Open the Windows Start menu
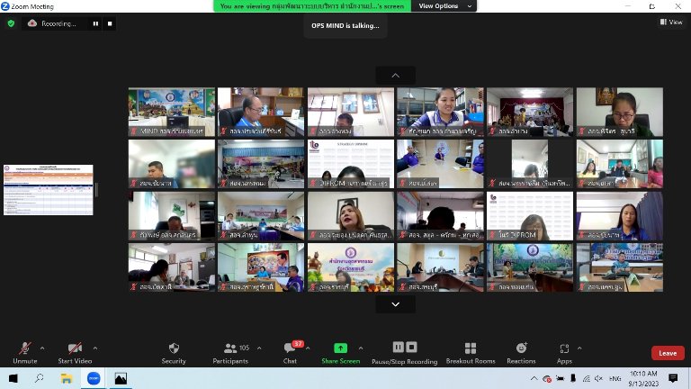The height and width of the screenshot is (389, 691). click(13, 378)
